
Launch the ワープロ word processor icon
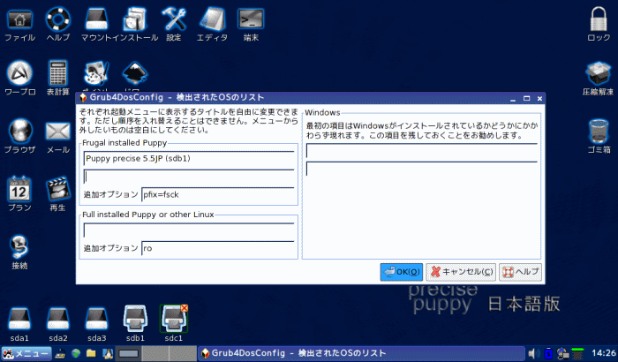pos(19,73)
